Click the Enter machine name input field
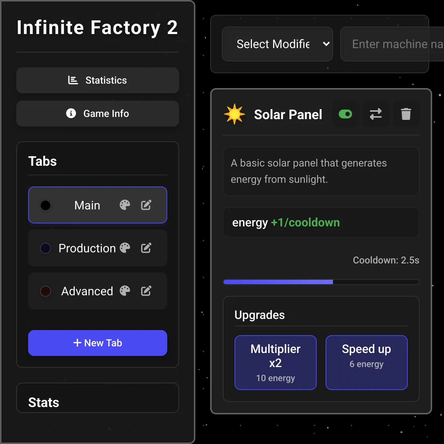This screenshot has width=444, height=444. pyautogui.click(x=392, y=44)
